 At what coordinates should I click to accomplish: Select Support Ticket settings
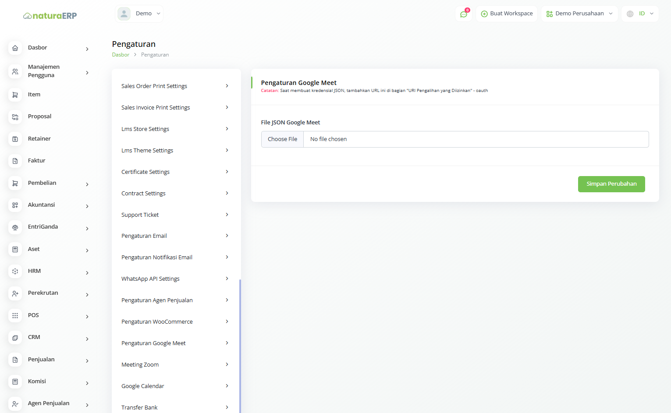click(175, 215)
